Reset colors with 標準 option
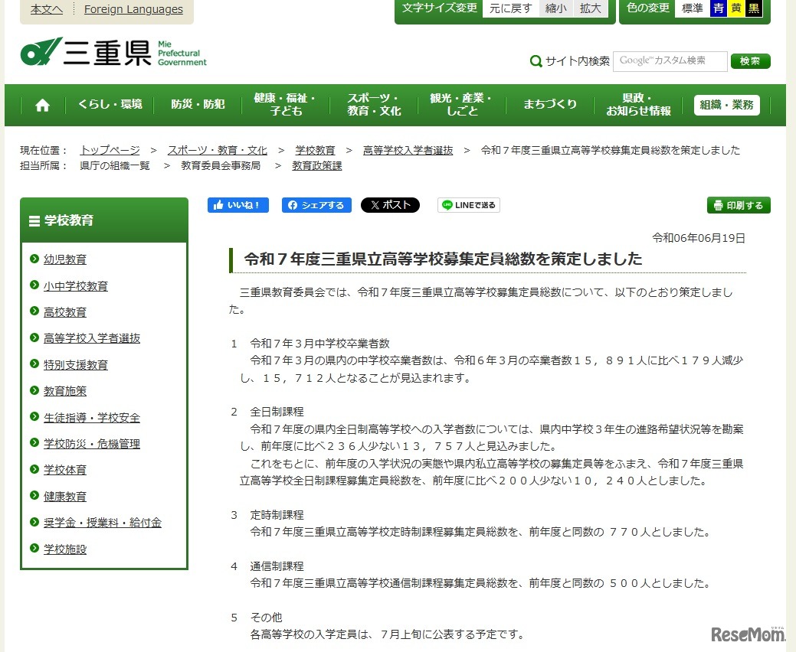The width and height of the screenshot is (796, 652). pyautogui.click(x=692, y=8)
